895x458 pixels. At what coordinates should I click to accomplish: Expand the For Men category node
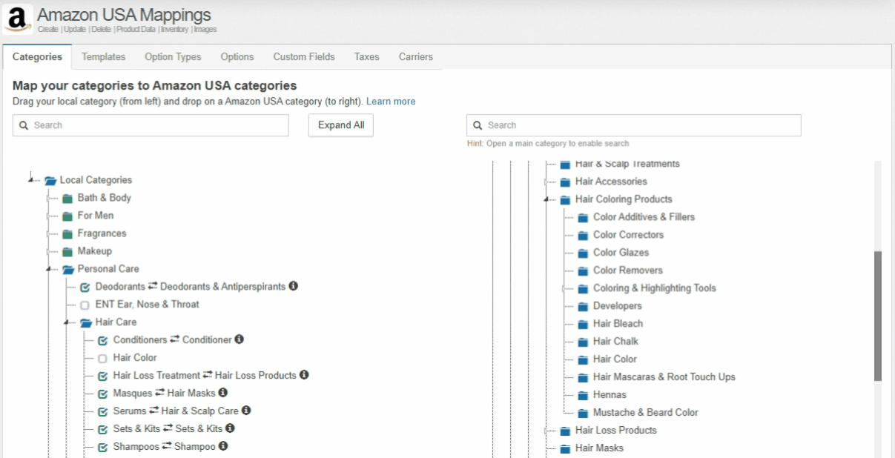[48, 216]
